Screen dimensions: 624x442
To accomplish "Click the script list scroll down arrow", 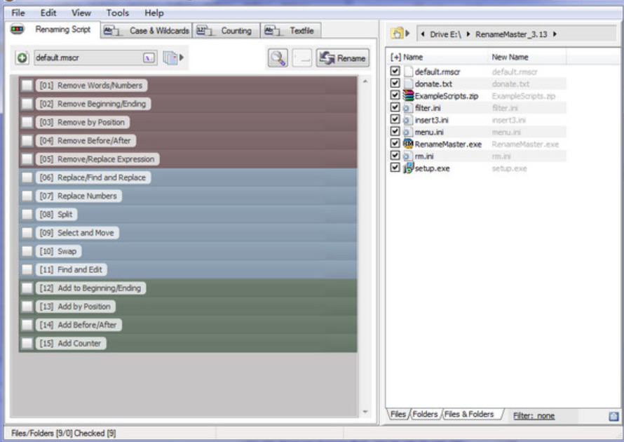I will tap(365, 412).
